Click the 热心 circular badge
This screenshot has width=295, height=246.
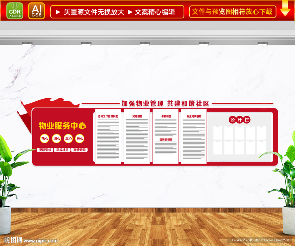coord(45,138)
